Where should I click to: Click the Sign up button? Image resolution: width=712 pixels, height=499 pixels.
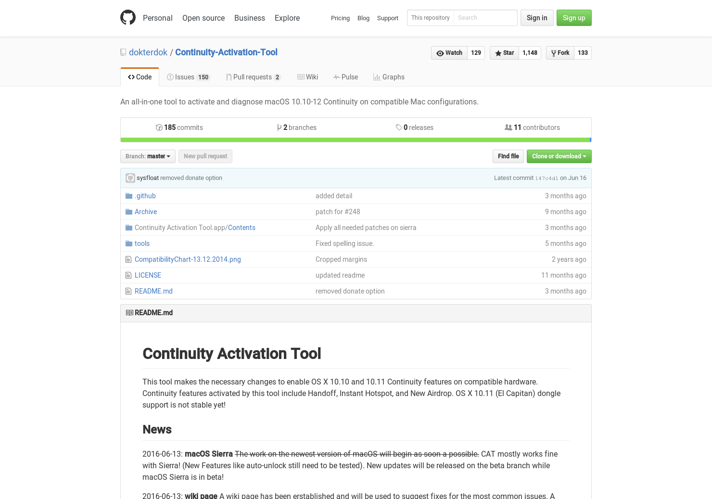click(x=574, y=18)
